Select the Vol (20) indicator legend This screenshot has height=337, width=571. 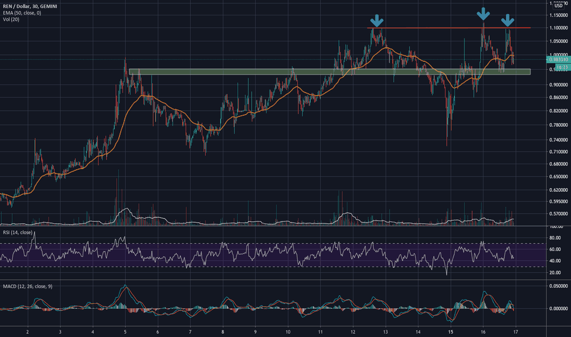11,20
